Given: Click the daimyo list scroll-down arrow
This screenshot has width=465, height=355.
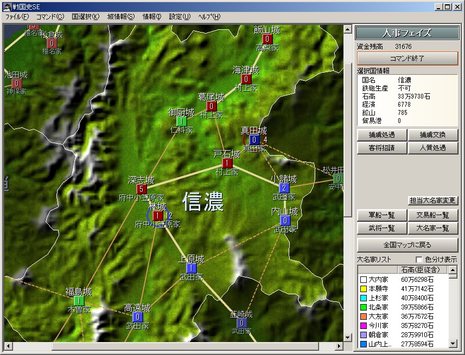Looking at the screenshot, I should pos(453,344).
